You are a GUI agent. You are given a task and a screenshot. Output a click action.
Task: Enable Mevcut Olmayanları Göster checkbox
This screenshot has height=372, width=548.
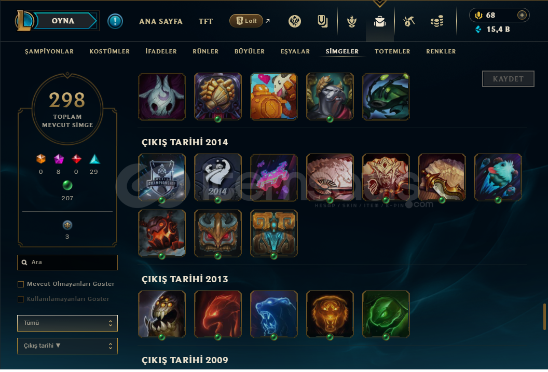tap(21, 284)
